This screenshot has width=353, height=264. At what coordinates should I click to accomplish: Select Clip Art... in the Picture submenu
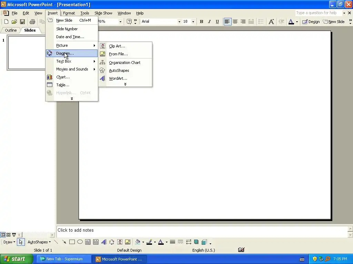point(125,46)
